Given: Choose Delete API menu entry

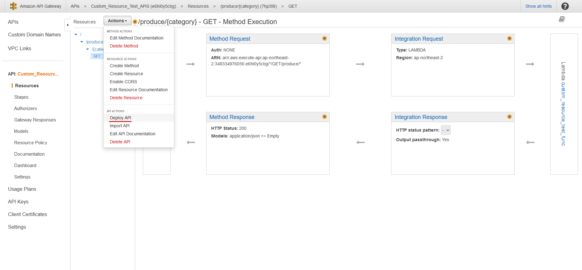Looking at the screenshot, I should click(x=120, y=142).
